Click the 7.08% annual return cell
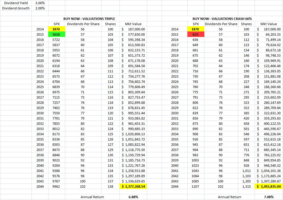283x200 pixels. [x=269, y=197]
